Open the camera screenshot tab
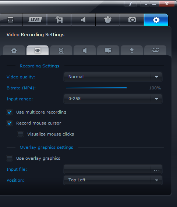The height and width of the screenshot is (207, 177). tap(132, 20)
